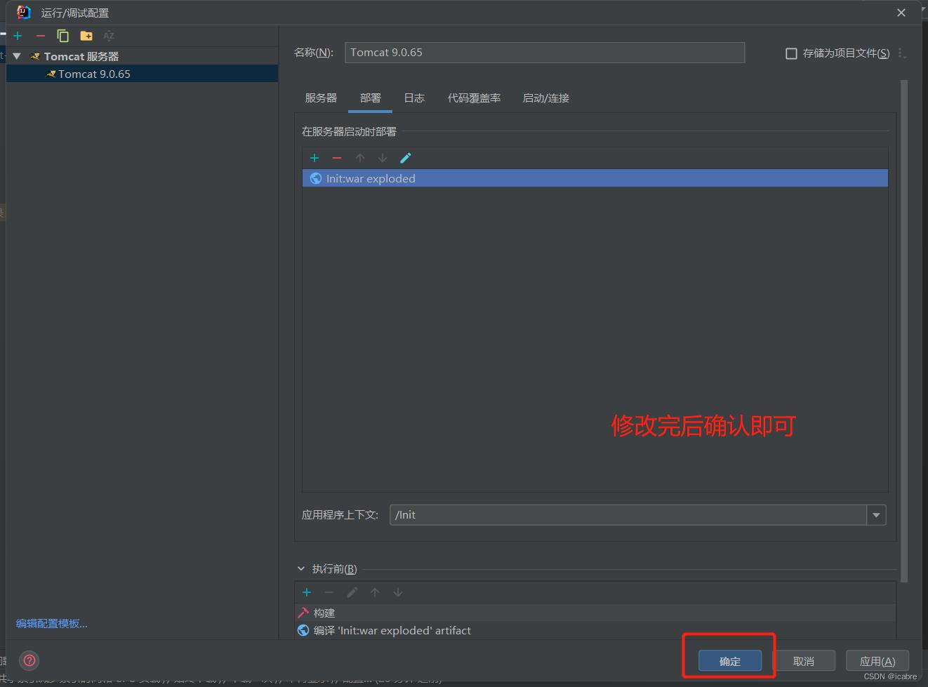Open help via question mark icon
Image resolution: width=928 pixels, height=687 pixels.
pyautogui.click(x=29, y=660)
